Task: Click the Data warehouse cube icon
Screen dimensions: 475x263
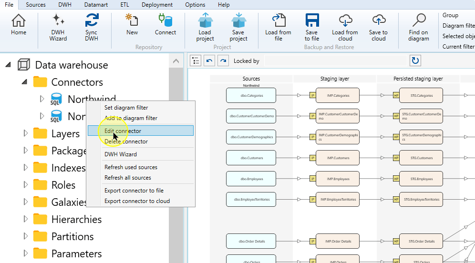Action: (24, 65)
